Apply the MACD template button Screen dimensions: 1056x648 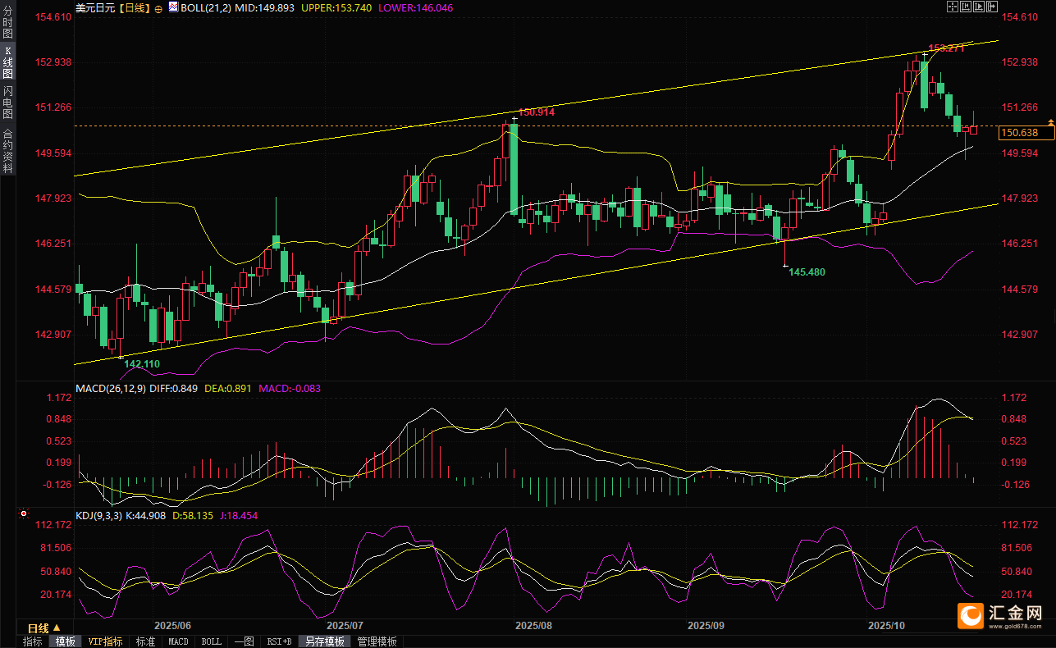pyautogui.click(x=178, y=641)
